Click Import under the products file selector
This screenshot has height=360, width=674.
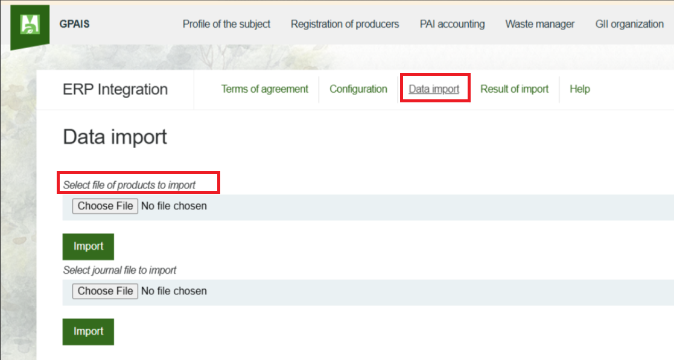point(87,246)
